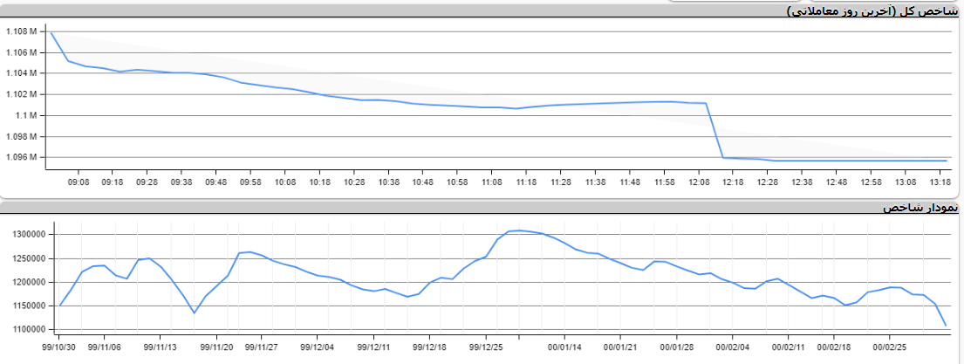Click the last data point of history chart
This screenshot has width=964, height=364.
947,326
